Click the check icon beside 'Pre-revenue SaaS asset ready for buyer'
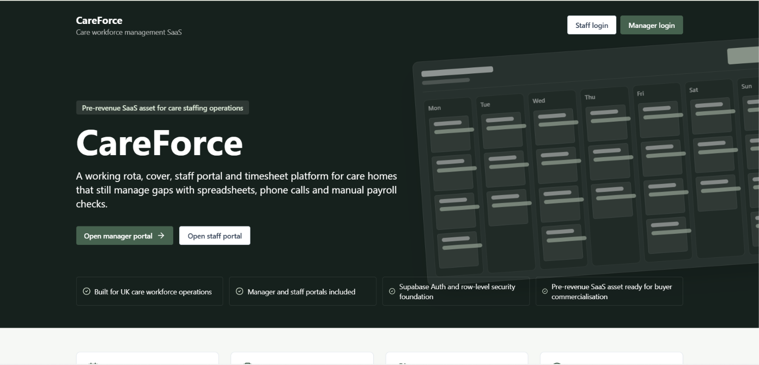Screen dimensions: 759x365 click(545, 292)
